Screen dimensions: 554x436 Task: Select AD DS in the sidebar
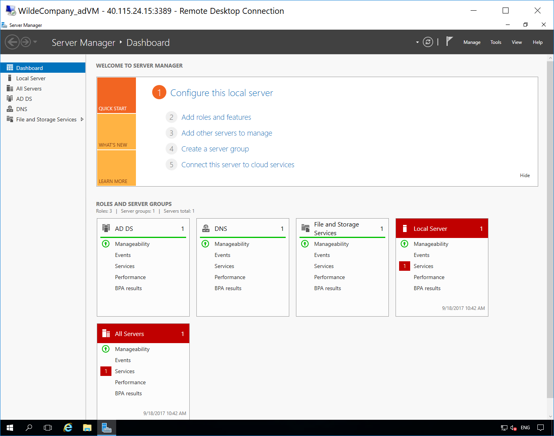[43, 99]
